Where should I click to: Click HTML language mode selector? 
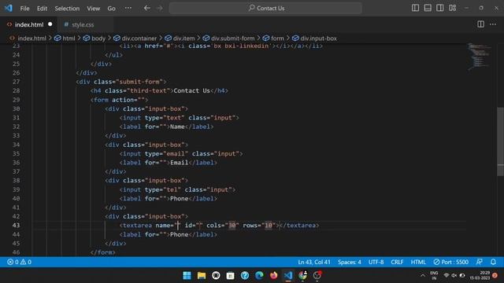418,262
